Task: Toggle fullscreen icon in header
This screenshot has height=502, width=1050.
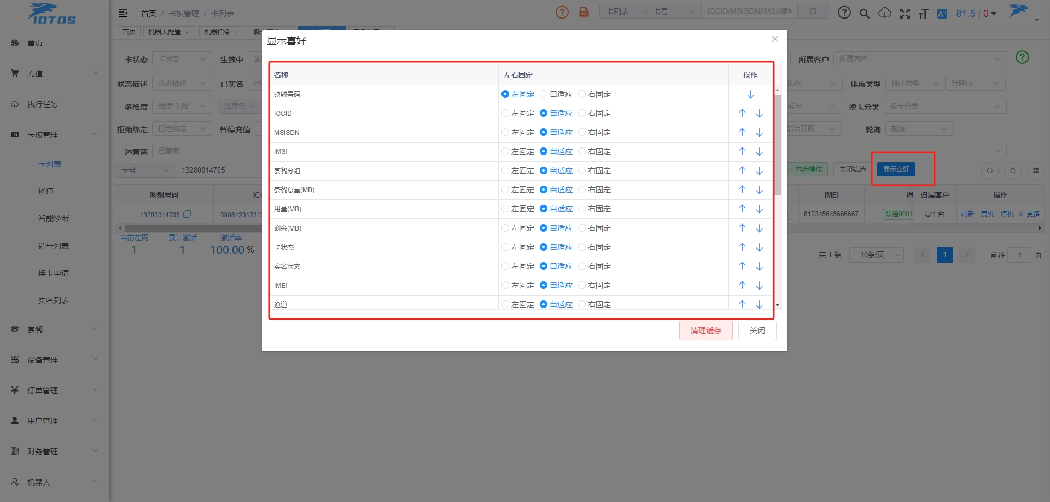Action: [905, 14]
